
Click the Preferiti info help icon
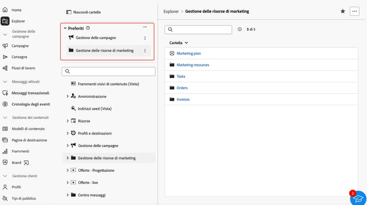(x=88, y=28)
